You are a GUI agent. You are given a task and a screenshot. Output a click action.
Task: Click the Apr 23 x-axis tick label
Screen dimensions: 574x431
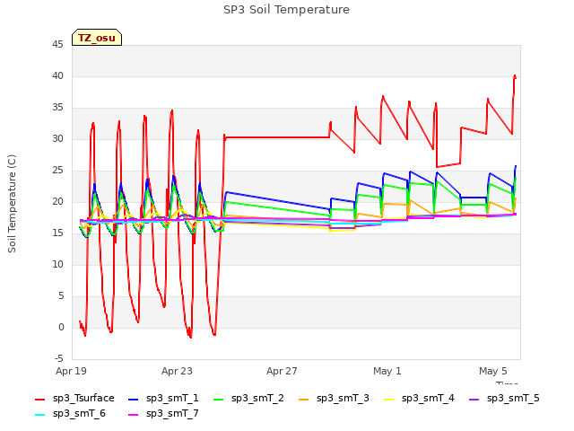[x=177, y=371]
